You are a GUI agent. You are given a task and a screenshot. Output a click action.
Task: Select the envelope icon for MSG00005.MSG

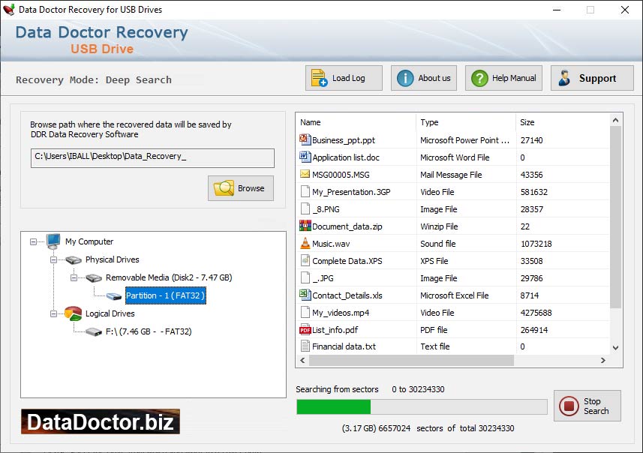(x=305, y=174)
